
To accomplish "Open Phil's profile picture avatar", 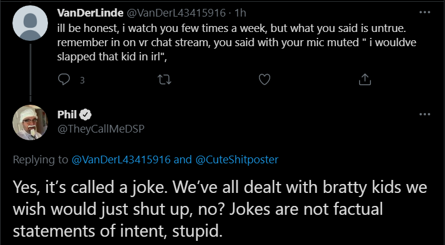I will [30, 122].
